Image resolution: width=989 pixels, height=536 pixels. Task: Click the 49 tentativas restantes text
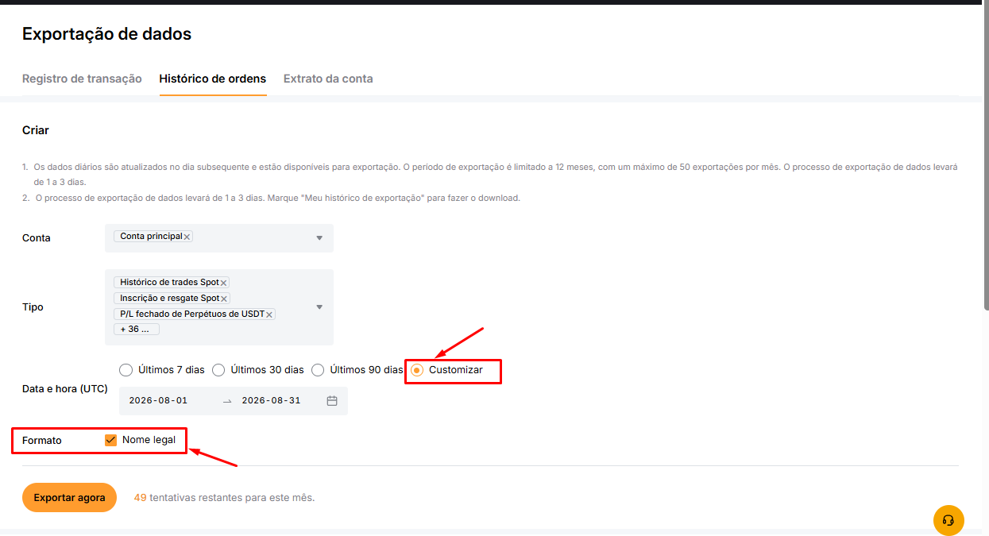coord(224,498)
